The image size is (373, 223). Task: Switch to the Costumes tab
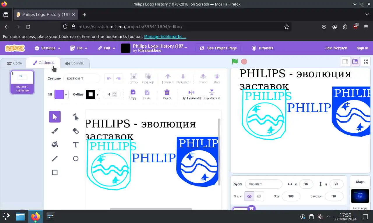(x=43, y=63)
